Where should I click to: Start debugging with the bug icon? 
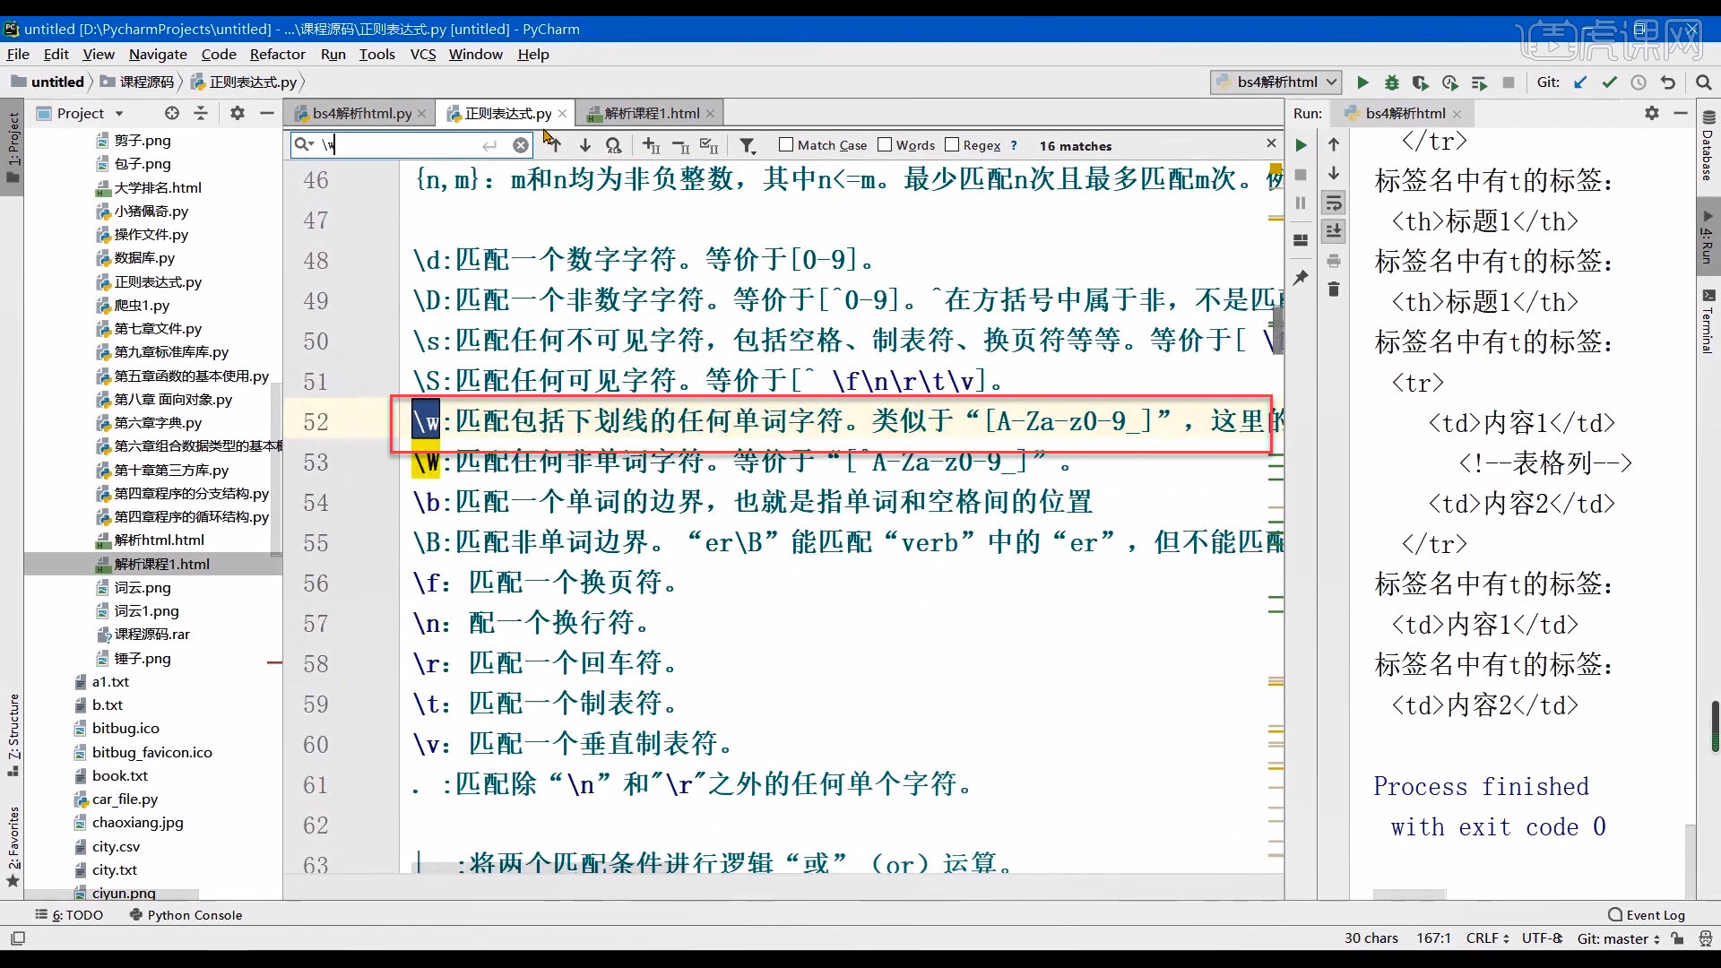click(x=1391, y=82)
